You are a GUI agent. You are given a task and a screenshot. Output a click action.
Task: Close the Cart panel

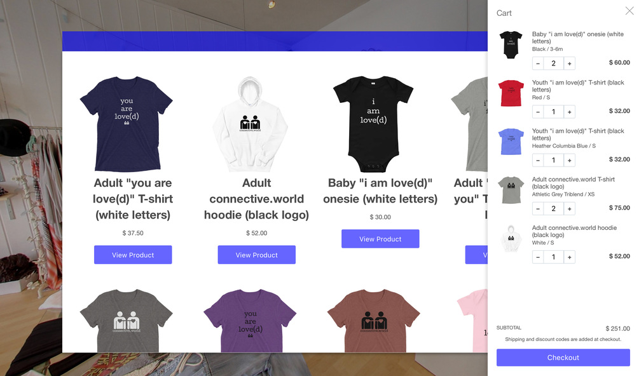629,11
